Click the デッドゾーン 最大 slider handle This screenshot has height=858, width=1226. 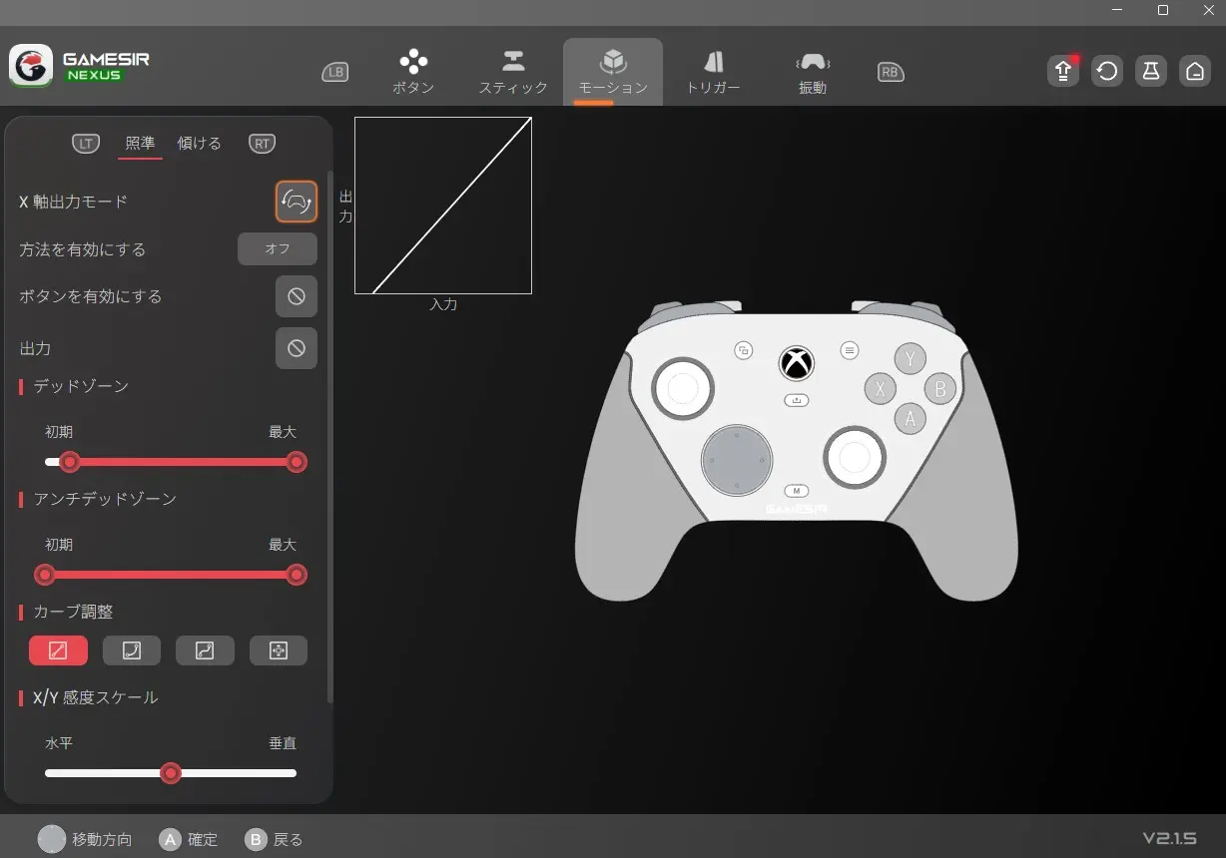296,462
